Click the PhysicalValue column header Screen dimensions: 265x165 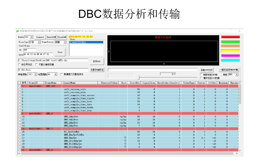point(108,83)
